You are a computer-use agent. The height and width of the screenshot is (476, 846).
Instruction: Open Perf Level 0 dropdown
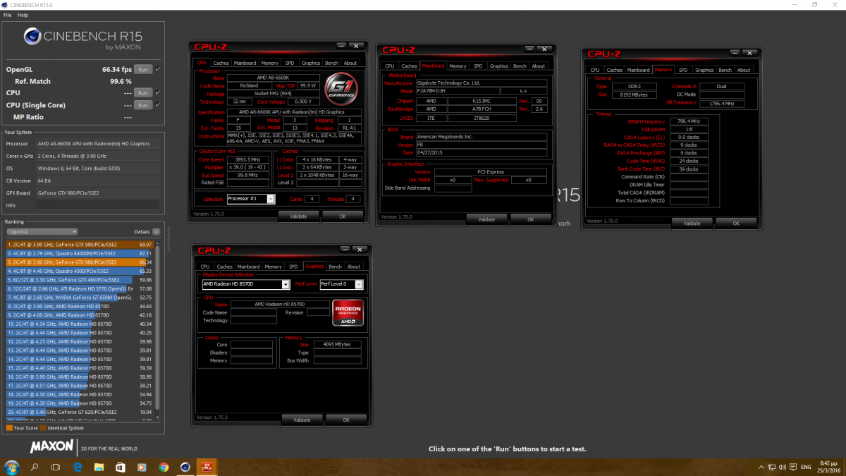[x=342, y=284]
